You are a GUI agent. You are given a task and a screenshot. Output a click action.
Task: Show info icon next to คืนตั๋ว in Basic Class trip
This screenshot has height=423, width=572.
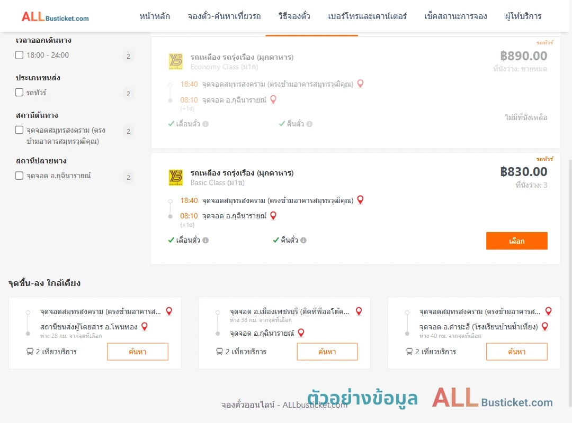coord(303,240)
